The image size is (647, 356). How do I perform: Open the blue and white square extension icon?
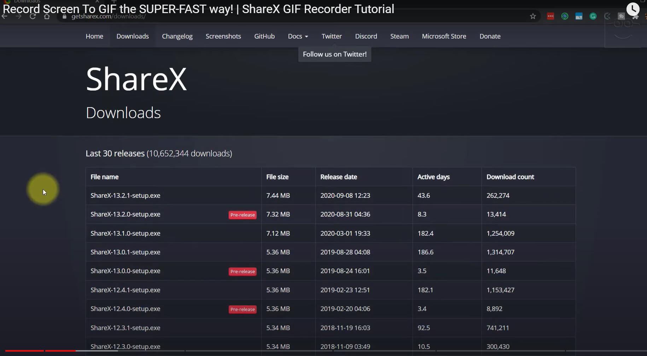[x=579, y=16]
